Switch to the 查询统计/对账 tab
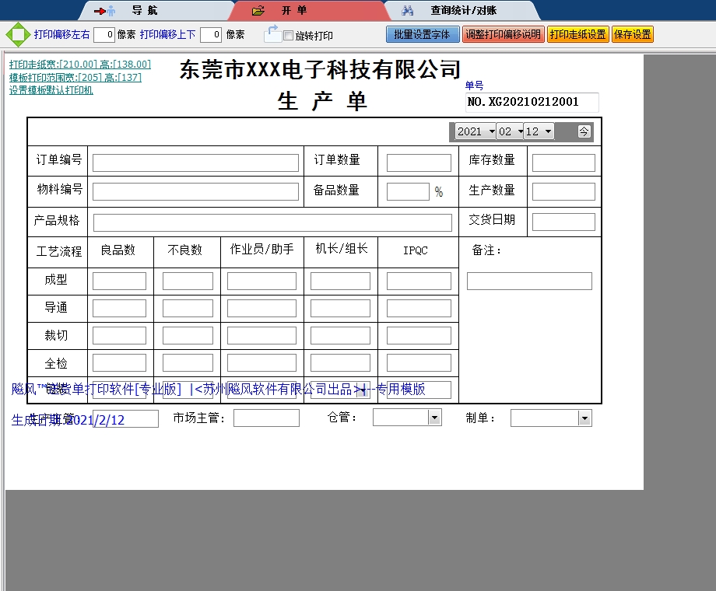 pos(463,11)
